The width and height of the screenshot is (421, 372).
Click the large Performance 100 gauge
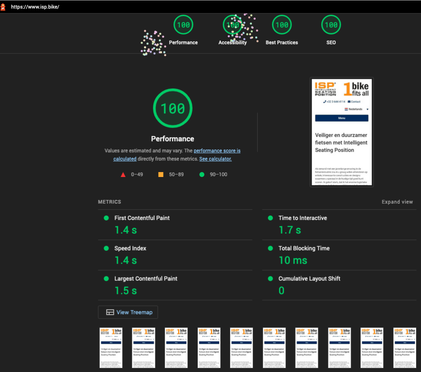[x=173, y=108]
